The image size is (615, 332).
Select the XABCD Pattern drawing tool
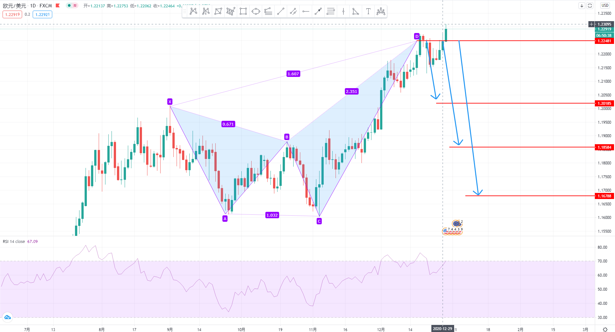pos(193,12)
